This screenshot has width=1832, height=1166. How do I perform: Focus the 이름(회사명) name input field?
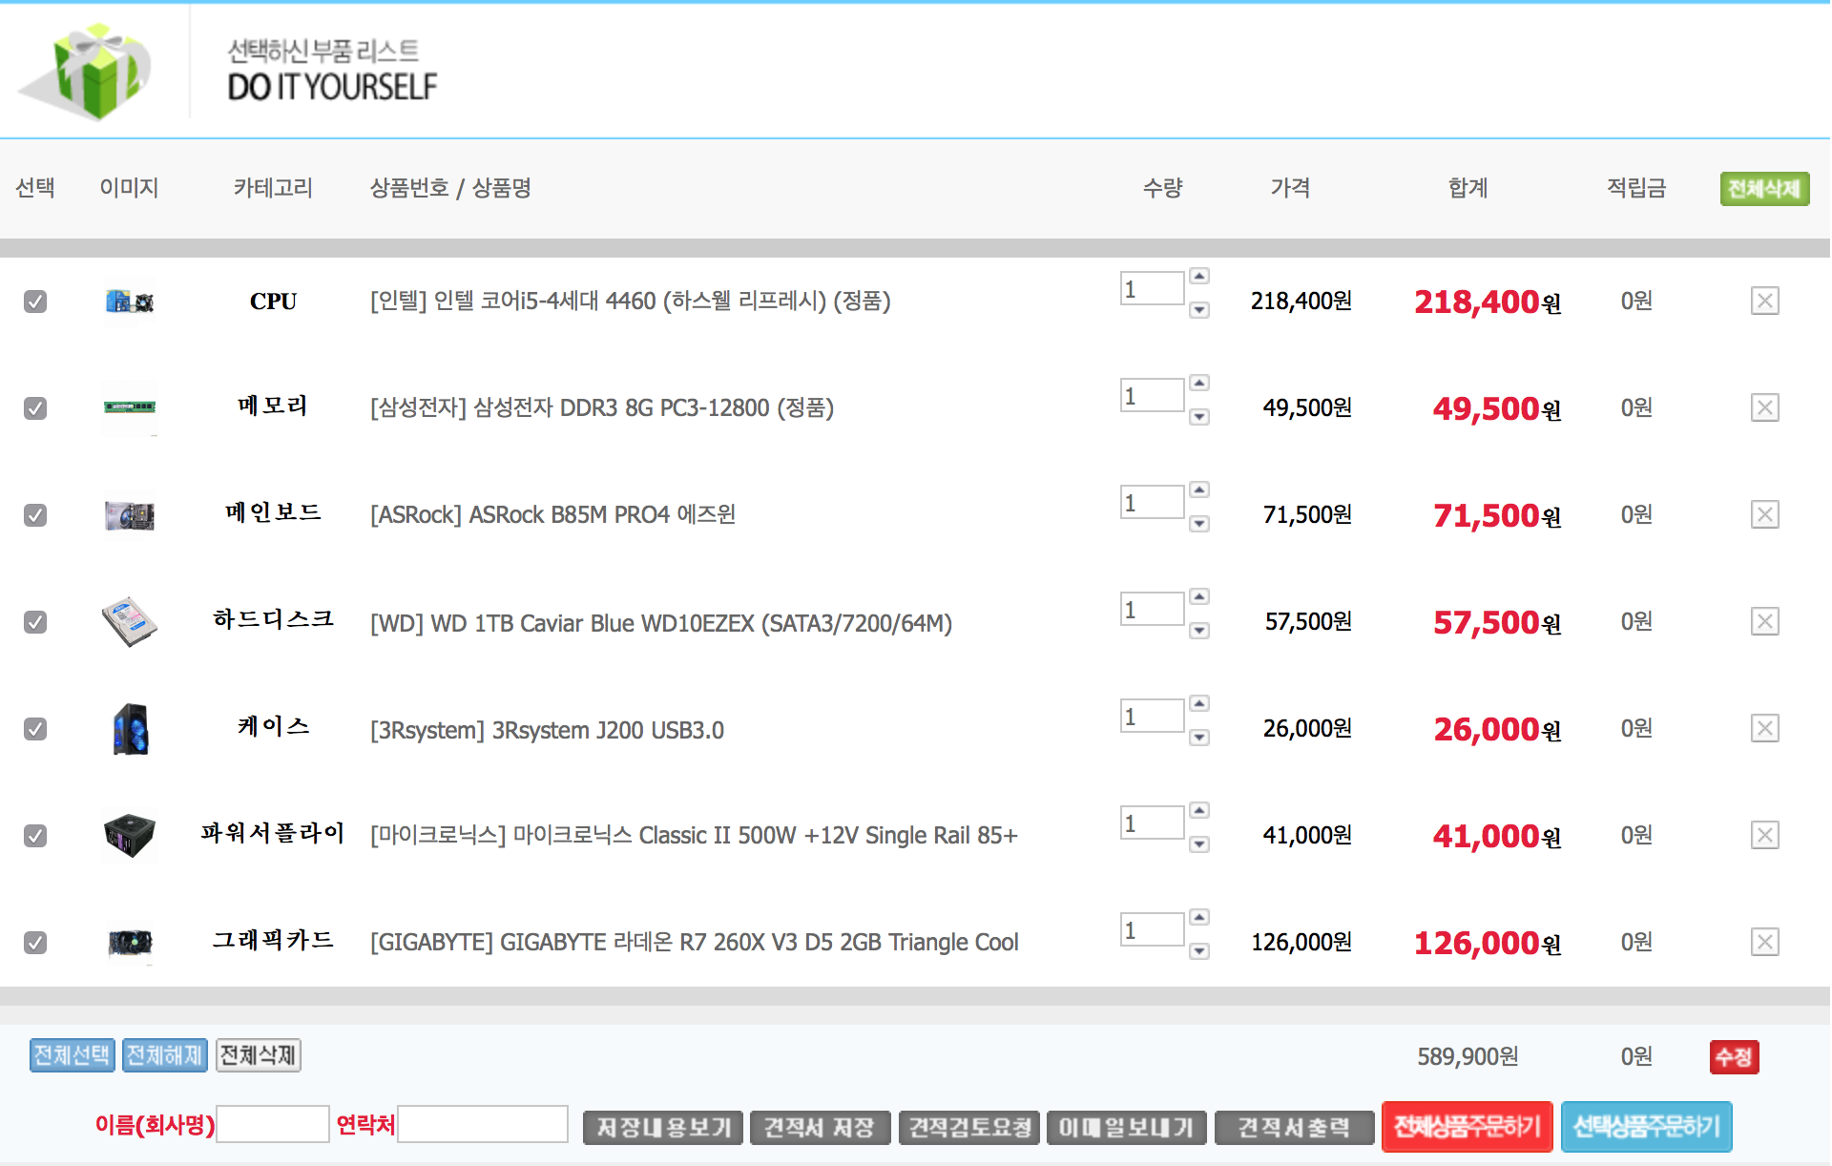click(273, 1124)
